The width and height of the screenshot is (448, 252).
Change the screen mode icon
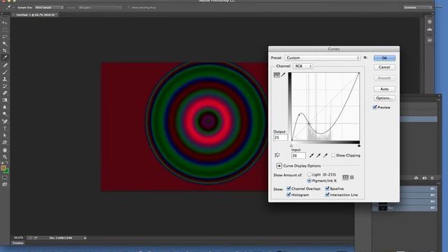5,185
